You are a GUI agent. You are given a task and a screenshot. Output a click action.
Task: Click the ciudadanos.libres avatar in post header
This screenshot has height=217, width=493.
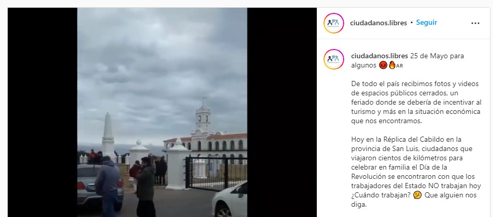coord(334,23)
